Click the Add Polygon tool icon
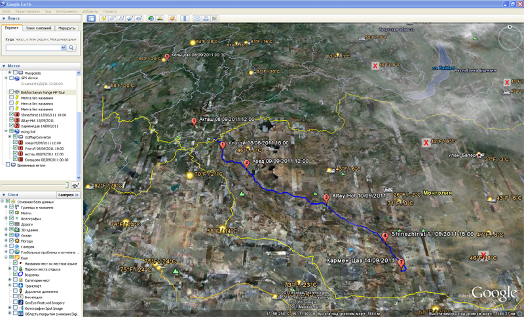Viewport: 524px width, 317px height. click(x=113, y=18)
